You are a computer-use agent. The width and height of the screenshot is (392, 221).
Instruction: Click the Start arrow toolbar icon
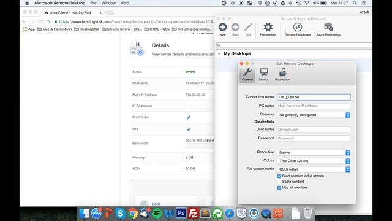[x=235, y=27]
